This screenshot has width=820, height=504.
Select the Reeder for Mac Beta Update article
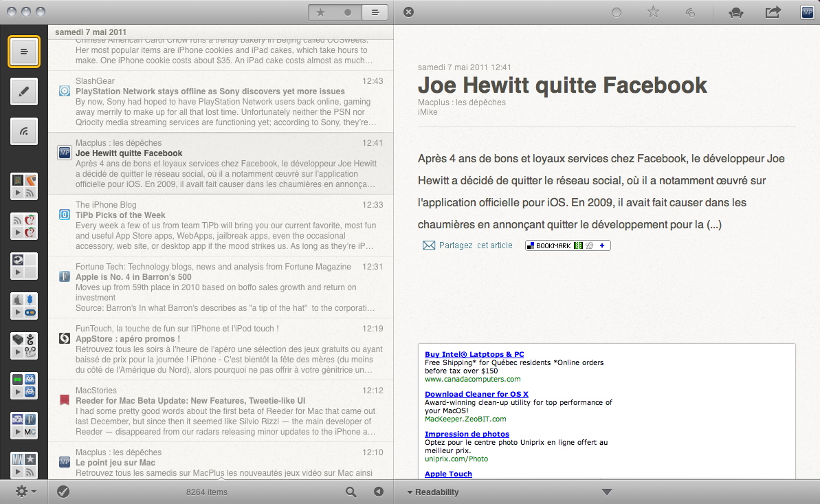(x=221, y=411)
